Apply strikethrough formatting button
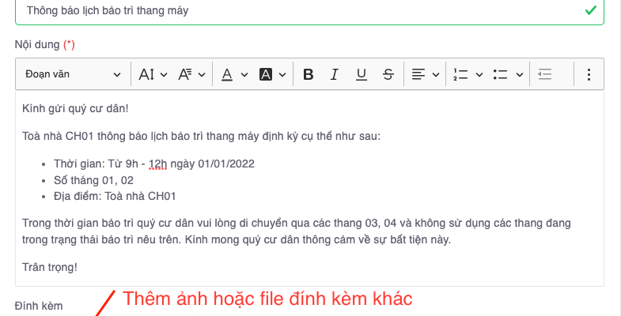Viewport: 621px width, 316px height. click(x=388, y=74)
